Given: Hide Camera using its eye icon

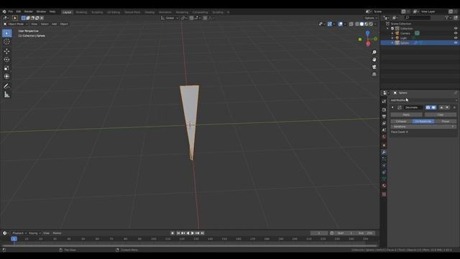Looking at the screenshot, I should pyautogui.click(x=456, y=33).
